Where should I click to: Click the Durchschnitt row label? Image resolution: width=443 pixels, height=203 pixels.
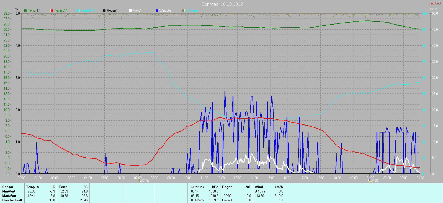tap(12, 200)
